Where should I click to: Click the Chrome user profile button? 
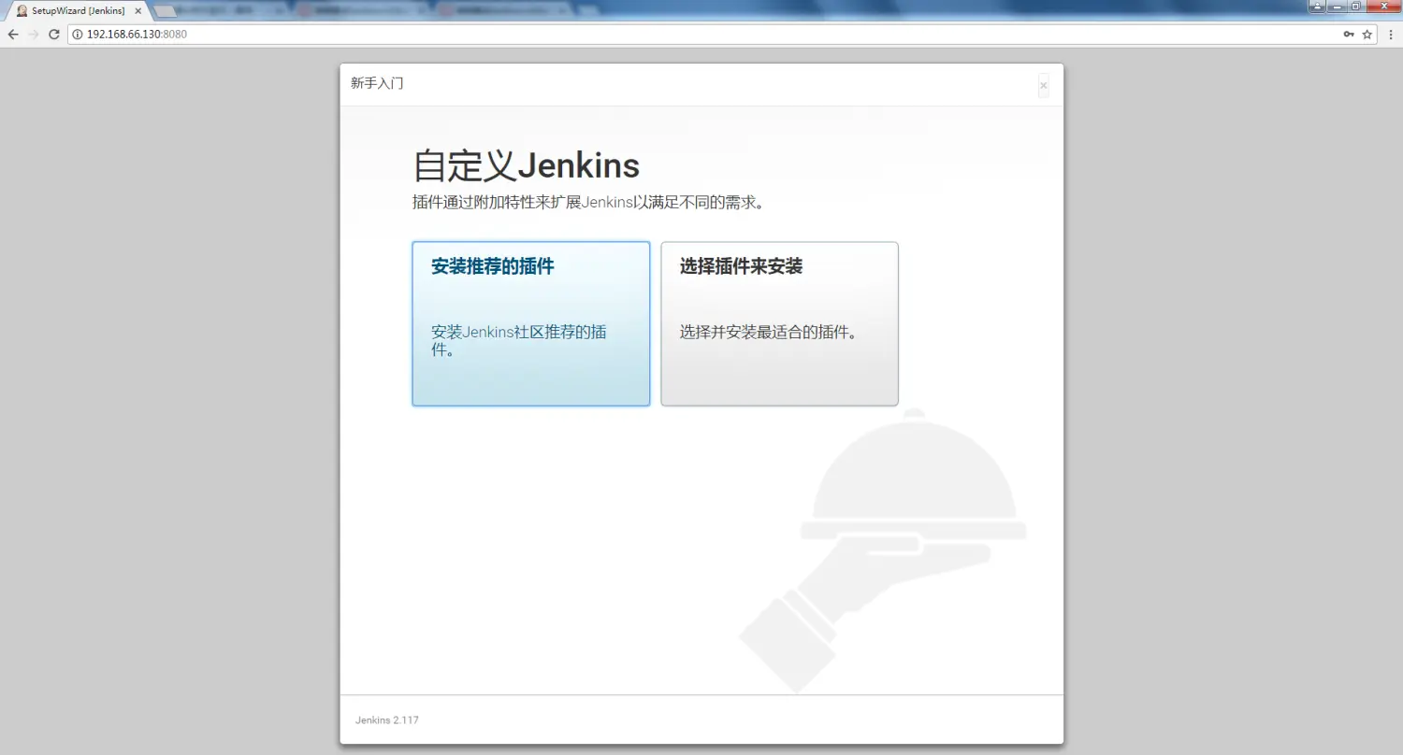tap(1317, 6)
